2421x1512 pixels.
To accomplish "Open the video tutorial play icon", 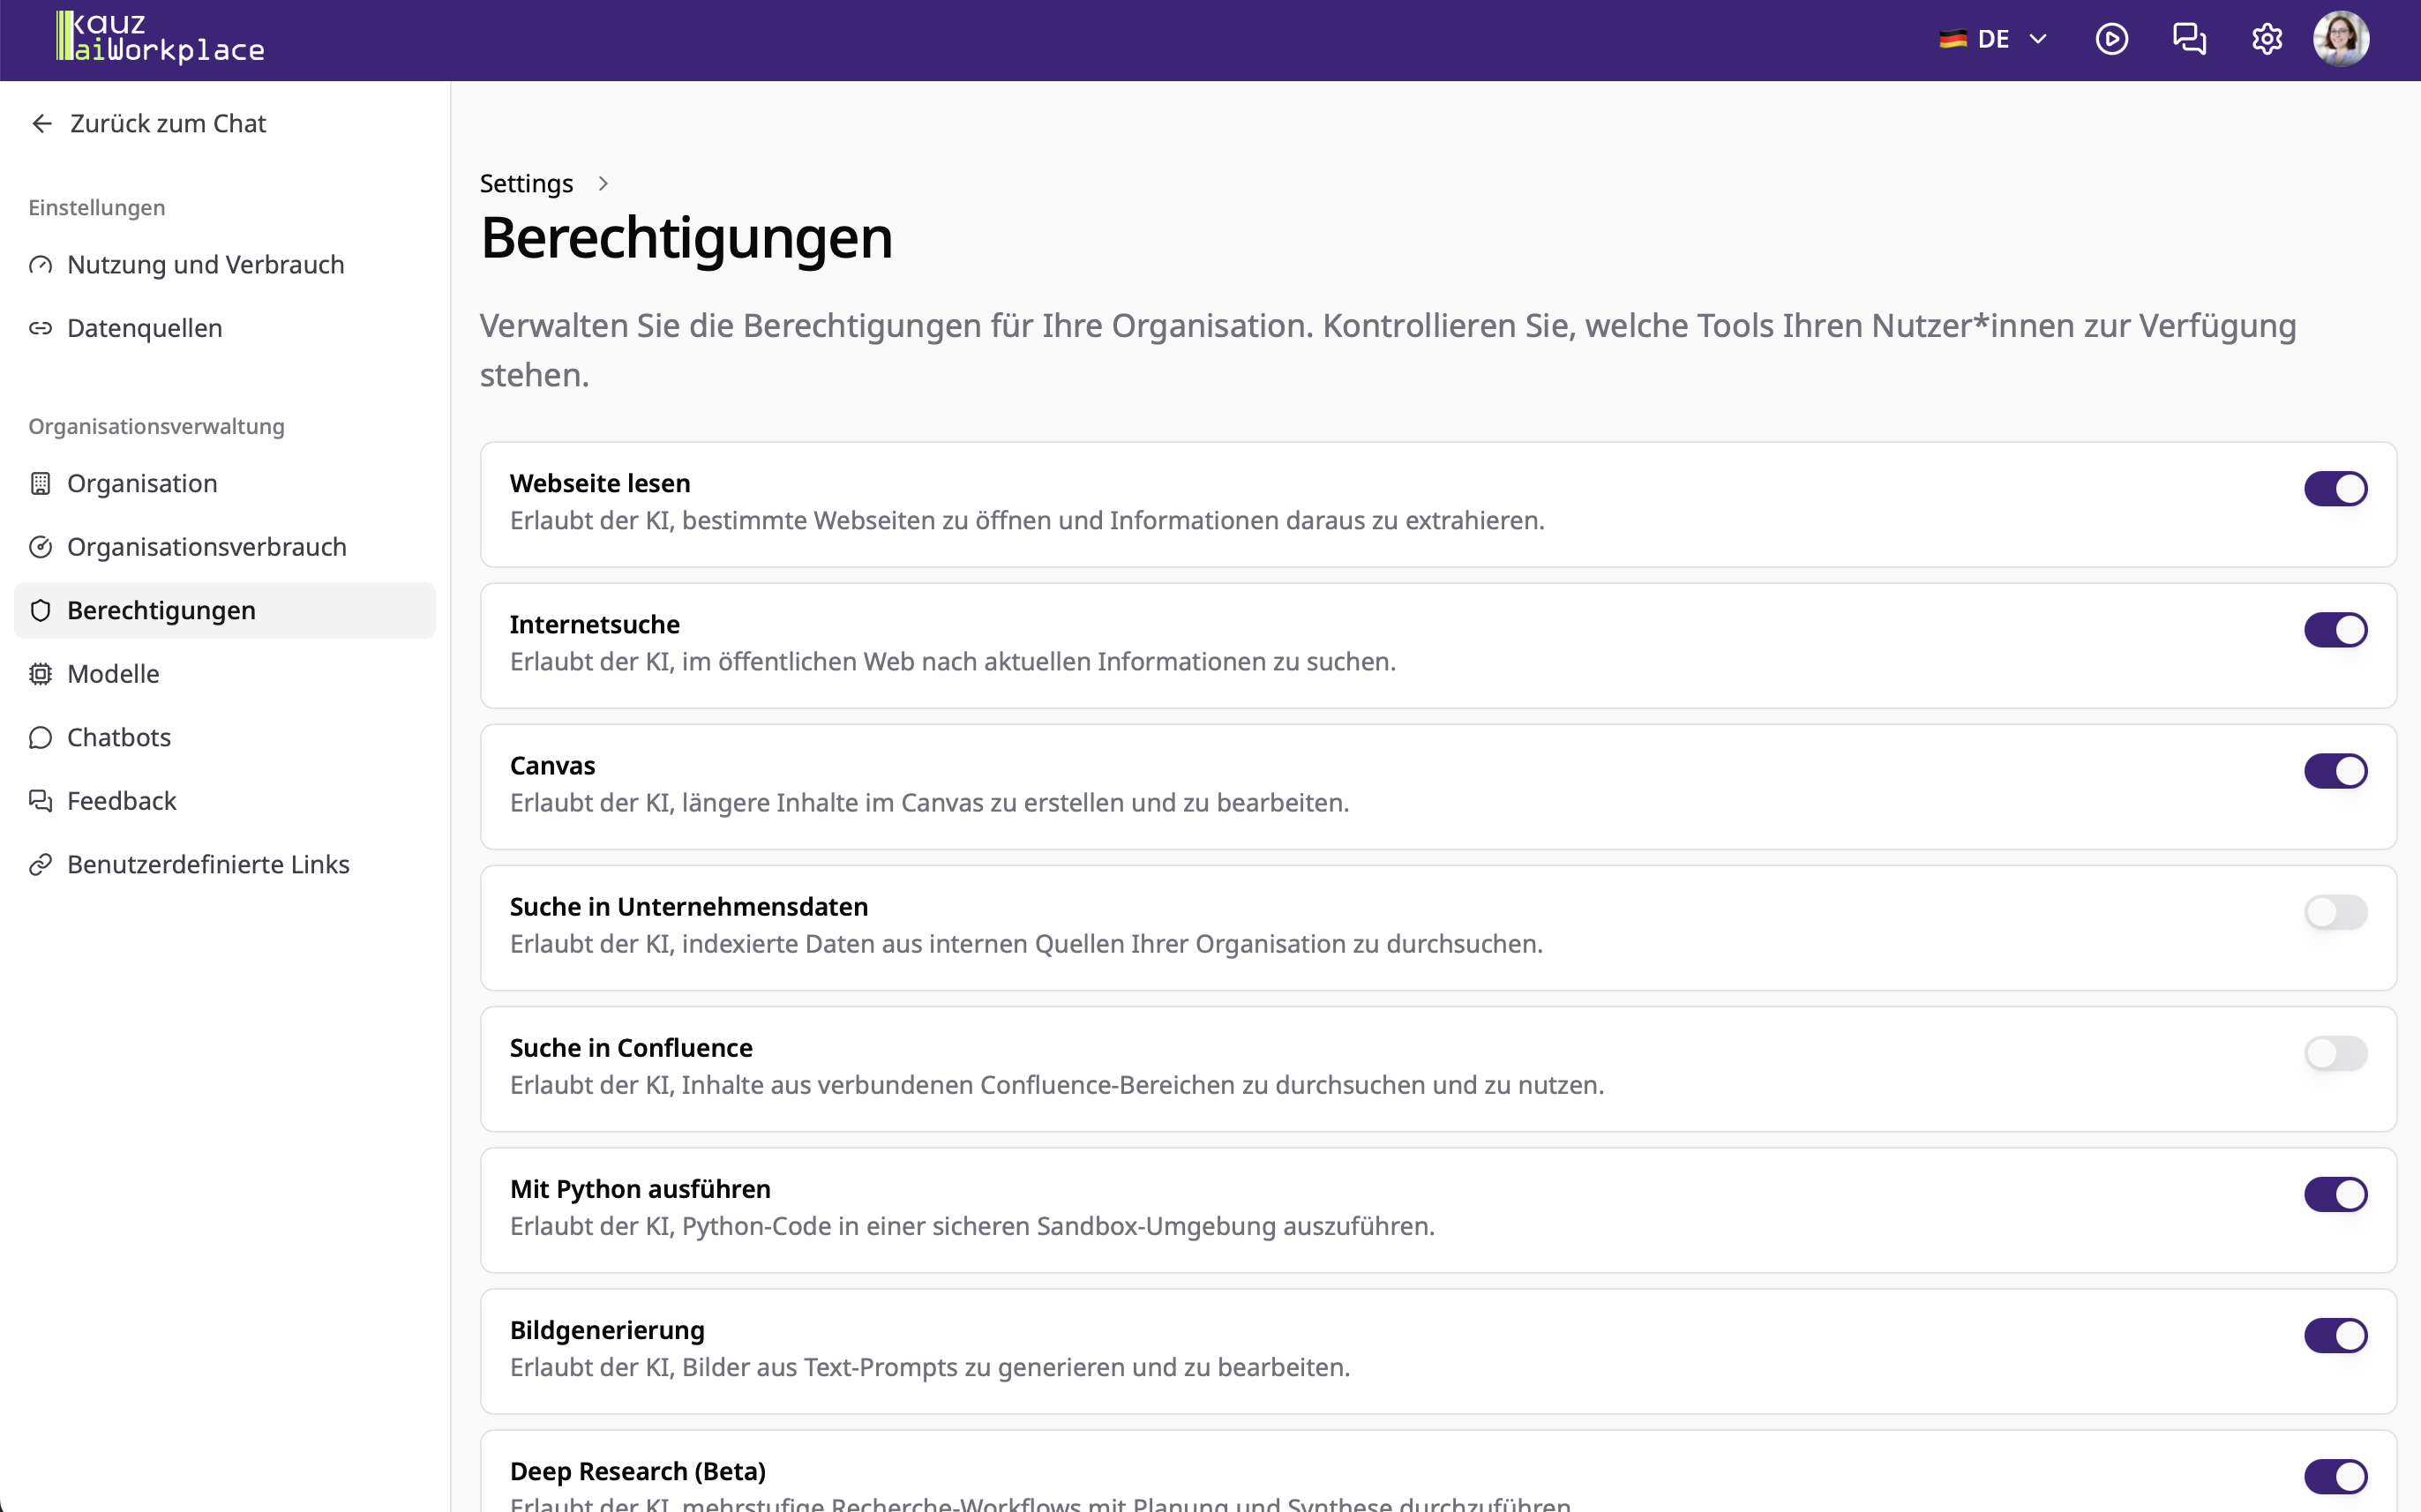I will coord(2112,38).
